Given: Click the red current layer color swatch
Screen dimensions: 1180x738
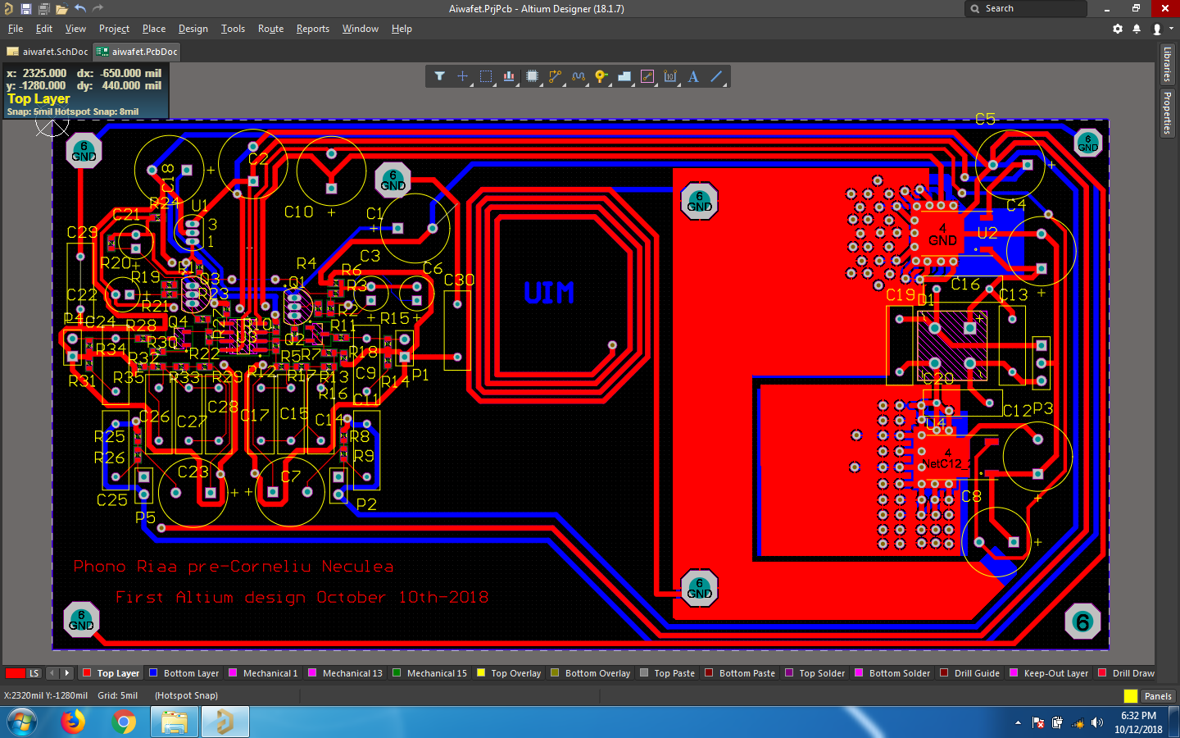Looking at the screenshot, I should [x=15, y=673].
